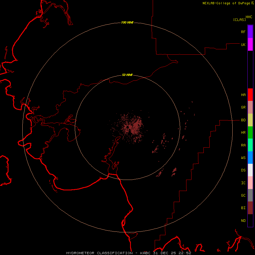Select the BD yellow legend swatch
Image resolution: width=255 pixels, height=255 pixels.
250,120
